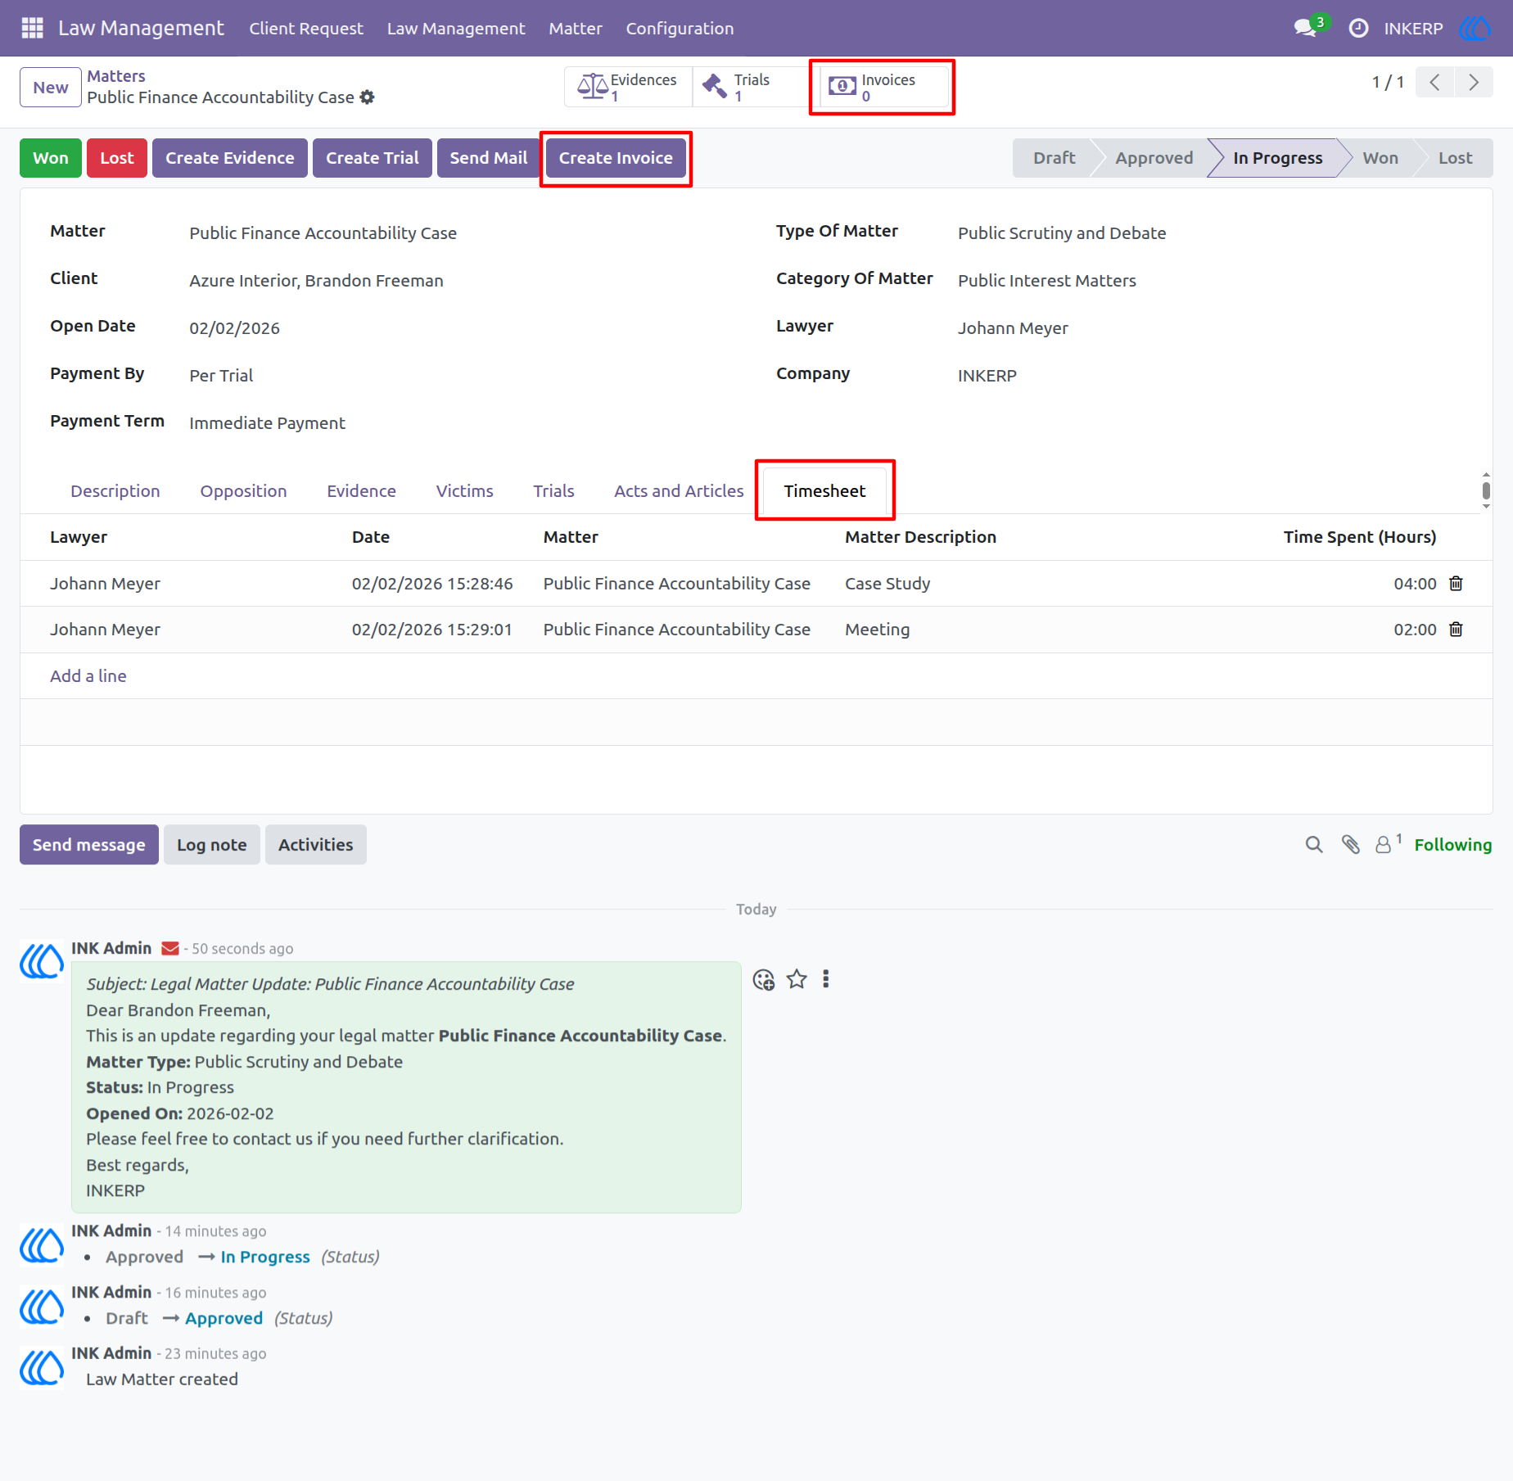Delete the Meeting timesheet line

click(x=1456, y=630)
